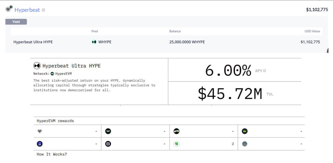Click the dark blue circle reward icon

tap(40, 144)
